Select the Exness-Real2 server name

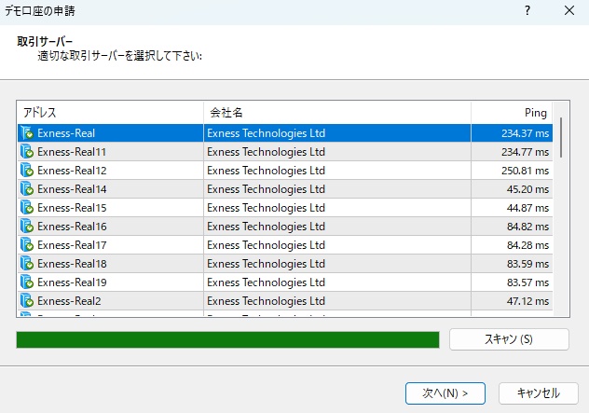(69, 301)
